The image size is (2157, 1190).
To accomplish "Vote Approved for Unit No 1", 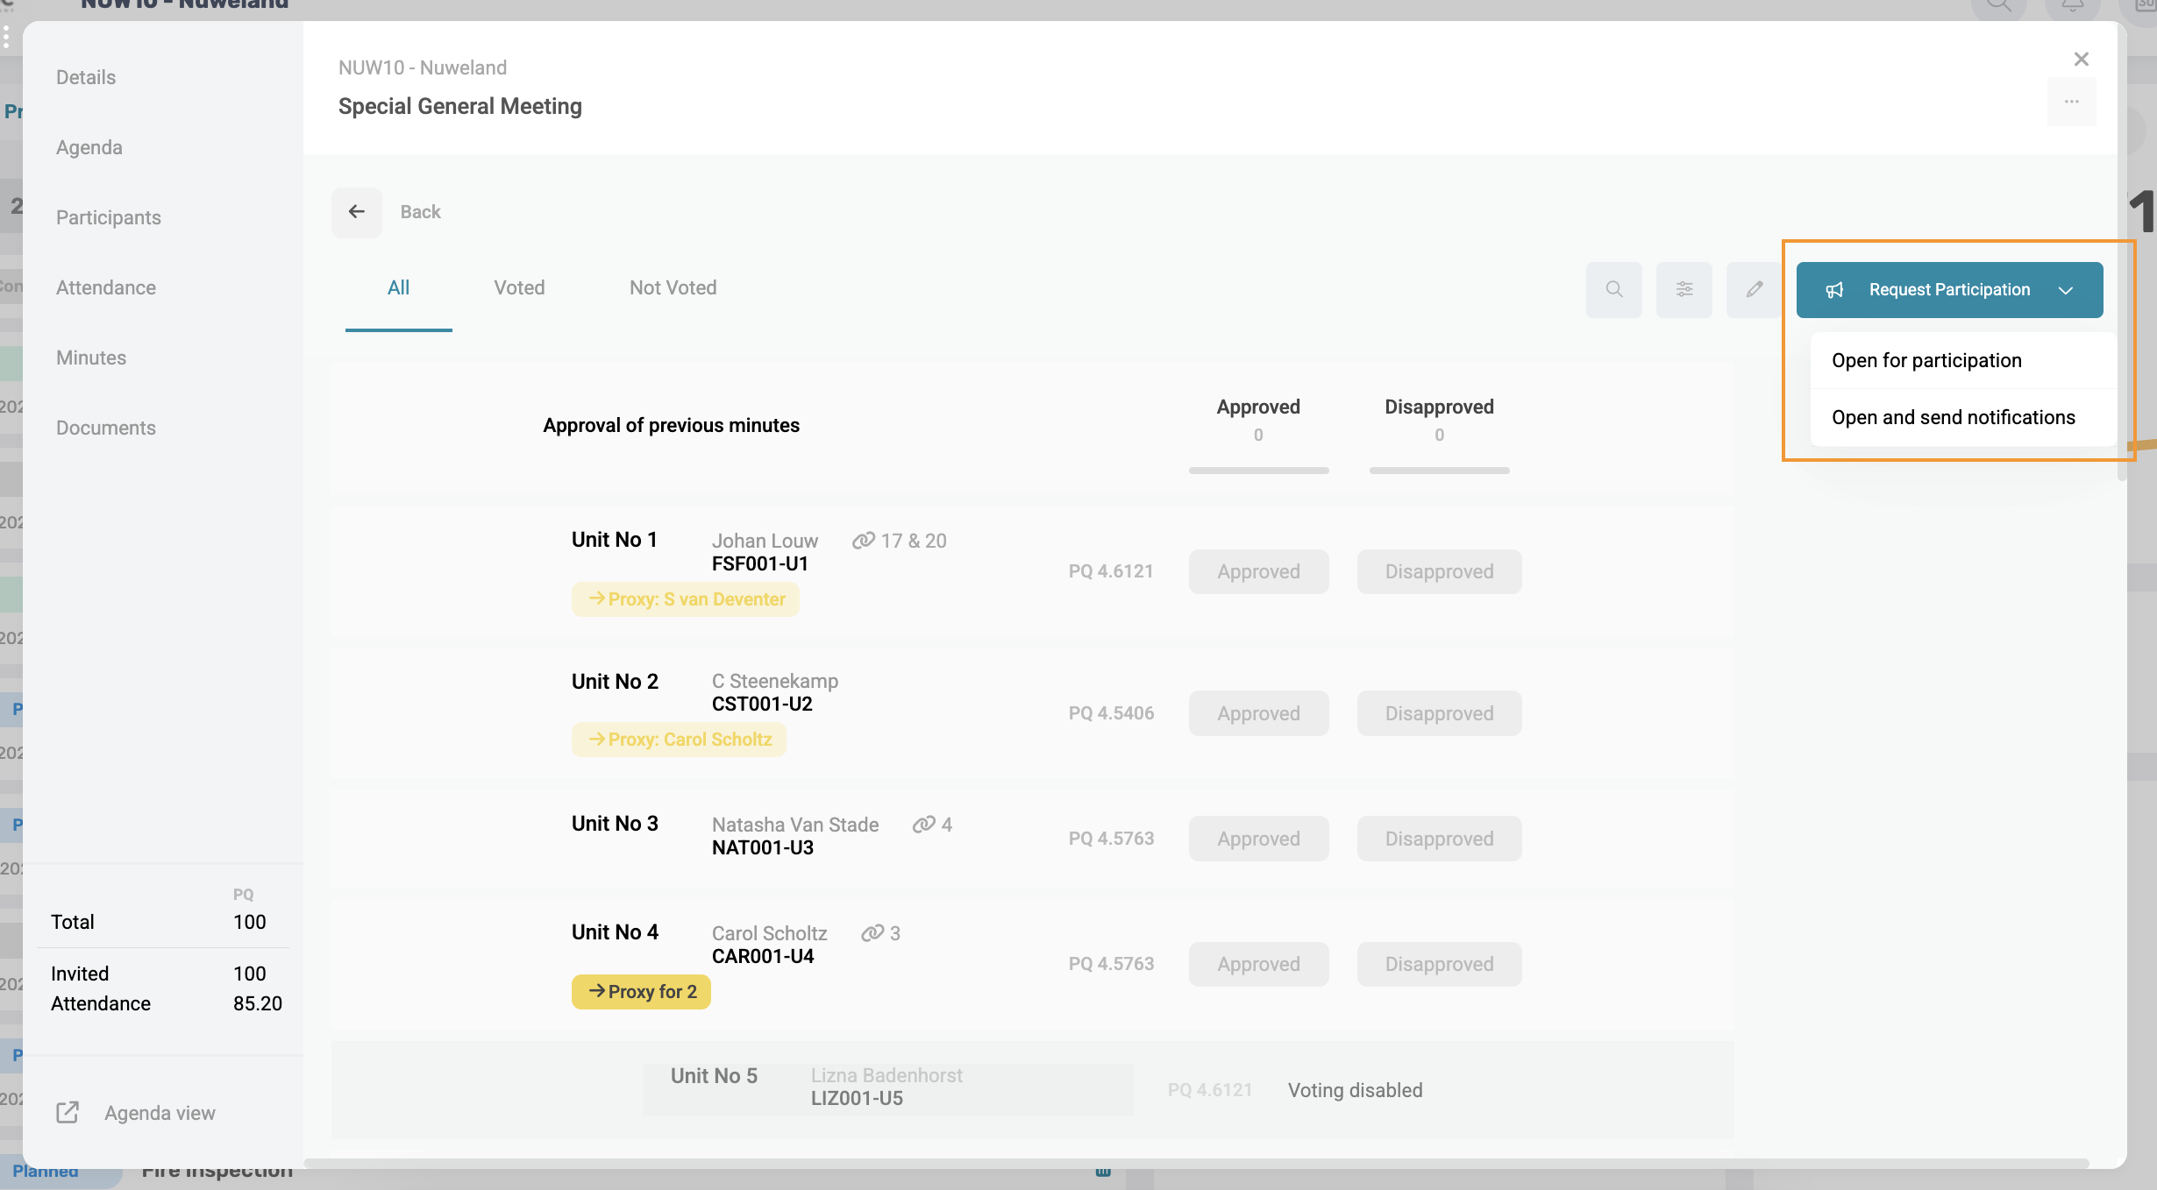I will point(1258,571).
